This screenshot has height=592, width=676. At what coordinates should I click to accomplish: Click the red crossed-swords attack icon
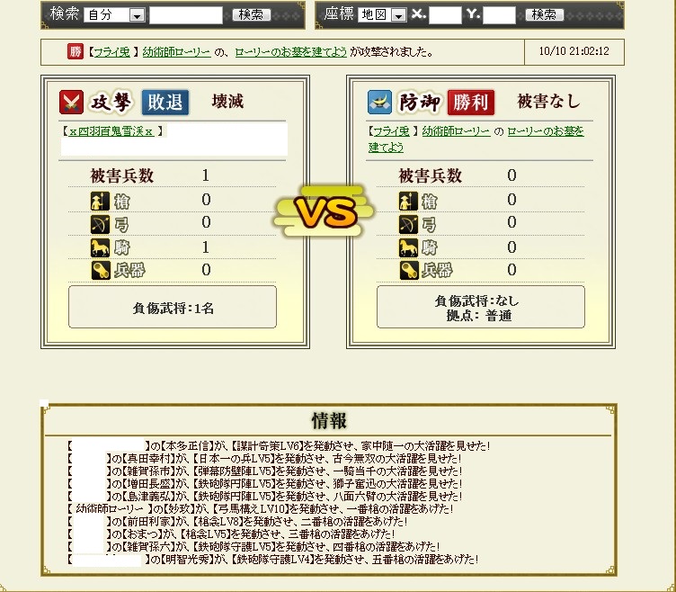point(71,102)
